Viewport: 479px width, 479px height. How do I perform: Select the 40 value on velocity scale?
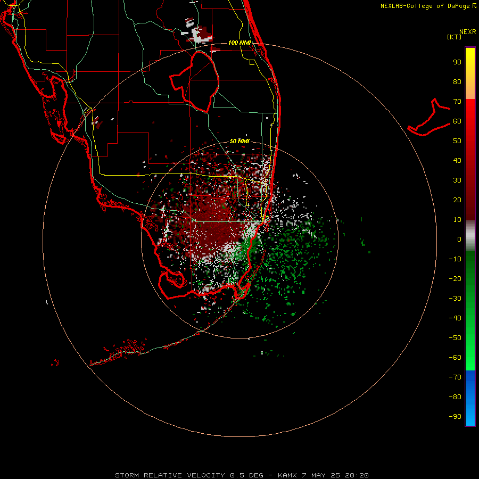(x=457, y=160)
